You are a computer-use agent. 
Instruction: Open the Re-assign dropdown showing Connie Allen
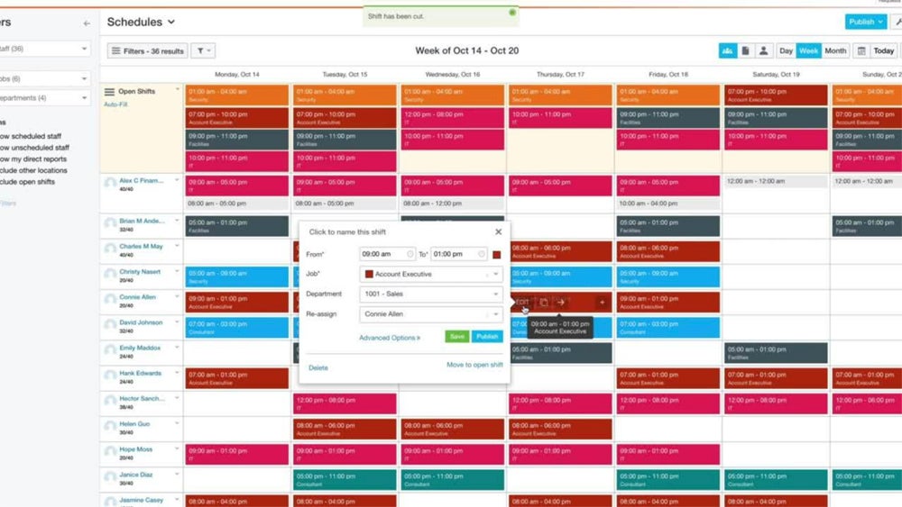[x=431, y=314]
